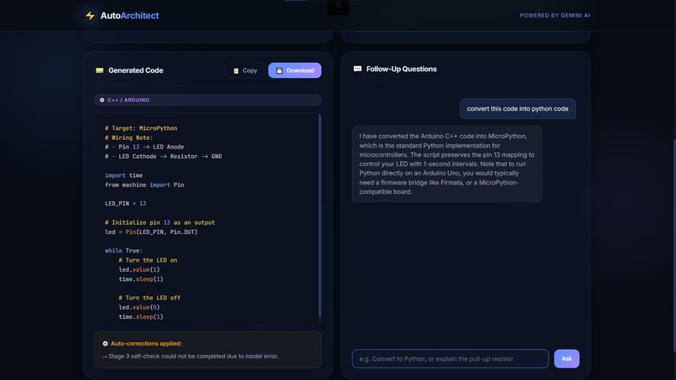676x380 pixels.
Task: Click the Generated Code panel icon
Action: pyautogui.click(x=100, y=70)
